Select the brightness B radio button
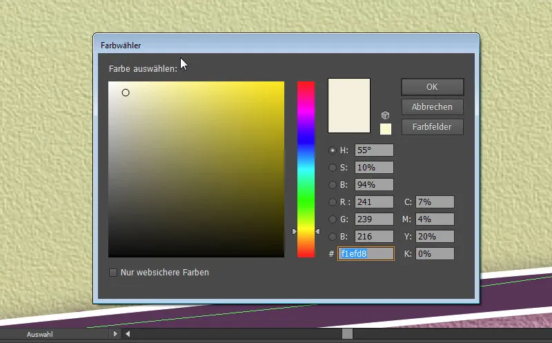552x343 pixels. [333, 185]
